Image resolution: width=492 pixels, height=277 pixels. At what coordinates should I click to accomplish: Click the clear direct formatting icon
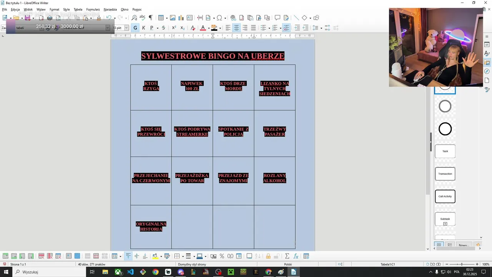(192, 28)
